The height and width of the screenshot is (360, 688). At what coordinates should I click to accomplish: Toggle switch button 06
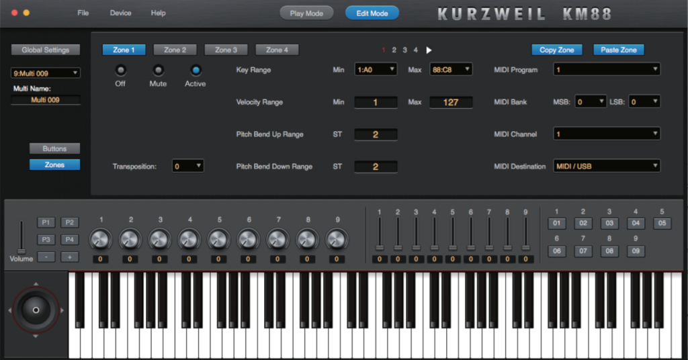click(556, 251)
